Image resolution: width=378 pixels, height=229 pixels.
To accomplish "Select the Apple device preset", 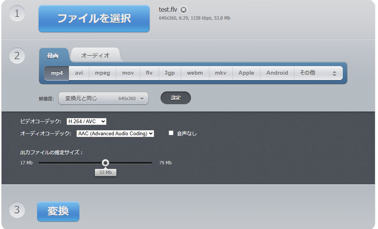I will point(246,73).
